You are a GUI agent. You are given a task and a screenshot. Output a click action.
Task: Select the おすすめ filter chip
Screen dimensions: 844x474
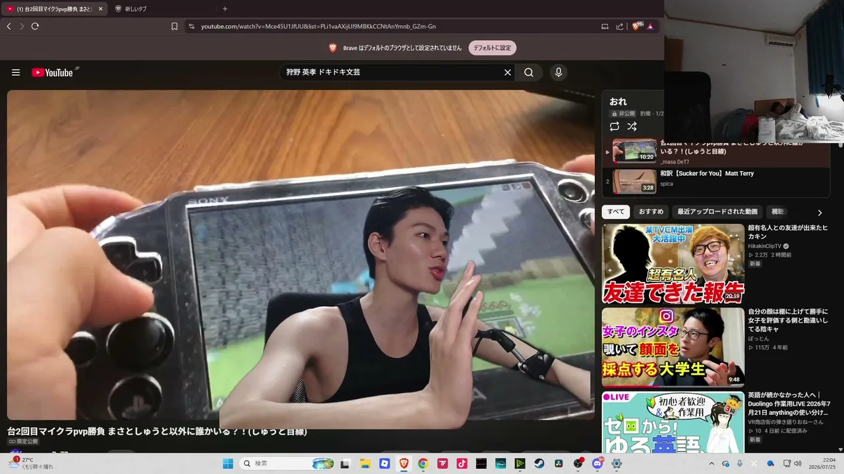coord(651,212)
